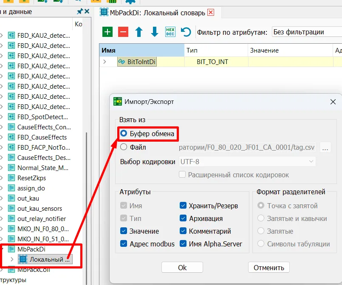Click the FBD_CauseEffects program icon
Screen dimensions: 342x285
click(11, 137)
